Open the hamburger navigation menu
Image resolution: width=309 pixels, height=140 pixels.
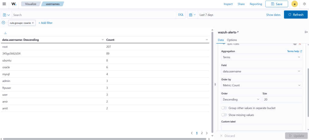(x=4, y=4)
